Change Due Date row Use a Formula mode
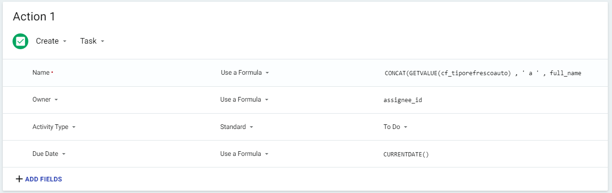 244,154
